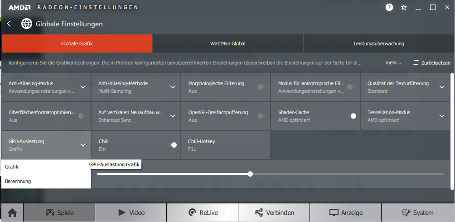The height and width of the screenshot is (222, 455).
Task: Collapse the GPU-Auslastung dropdown
Action: (x=82, y=145)
